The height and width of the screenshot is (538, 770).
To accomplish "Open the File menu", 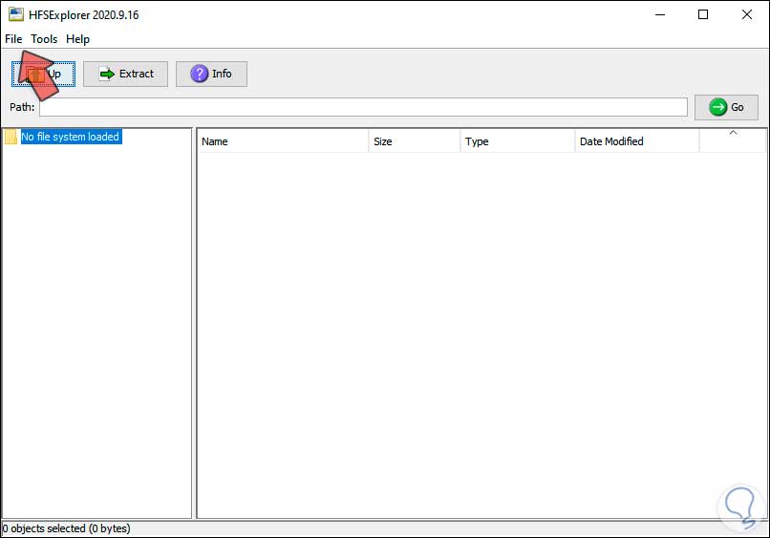I will (13, 39).
